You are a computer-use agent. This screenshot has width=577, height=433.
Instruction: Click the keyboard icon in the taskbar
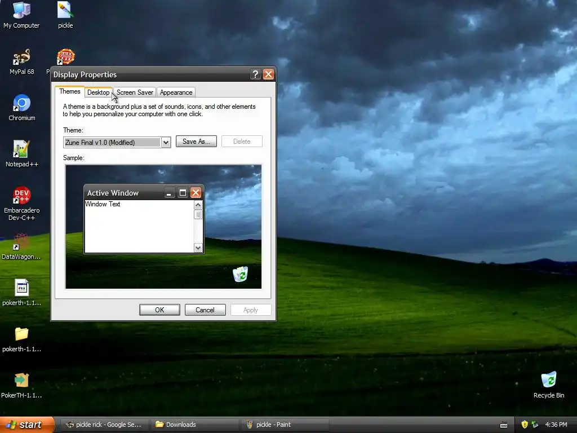[x=504, y=425]
